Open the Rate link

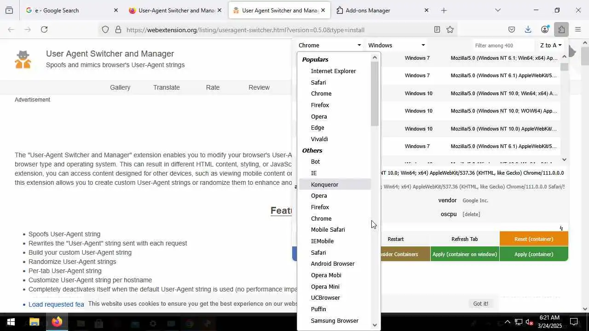tap(213, 87)
